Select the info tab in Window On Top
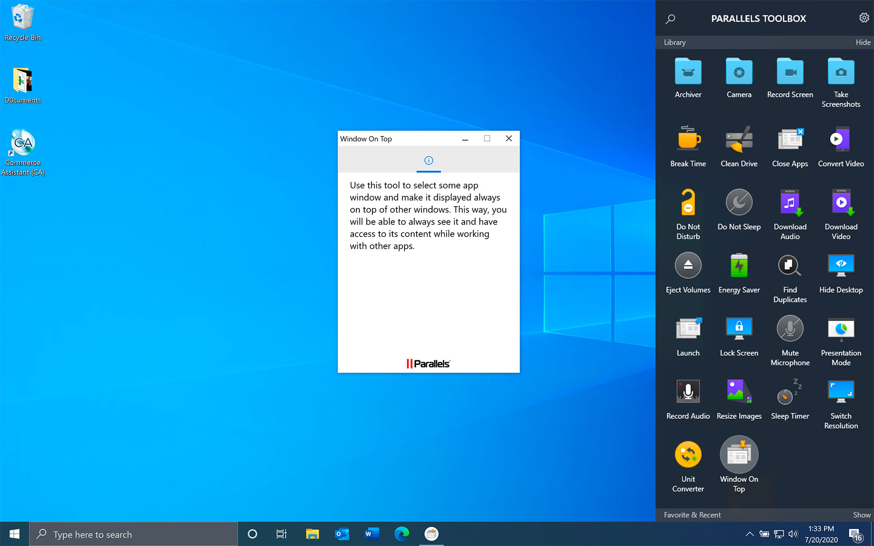Viewport: 874px width, 546px height. coord(428,160)
